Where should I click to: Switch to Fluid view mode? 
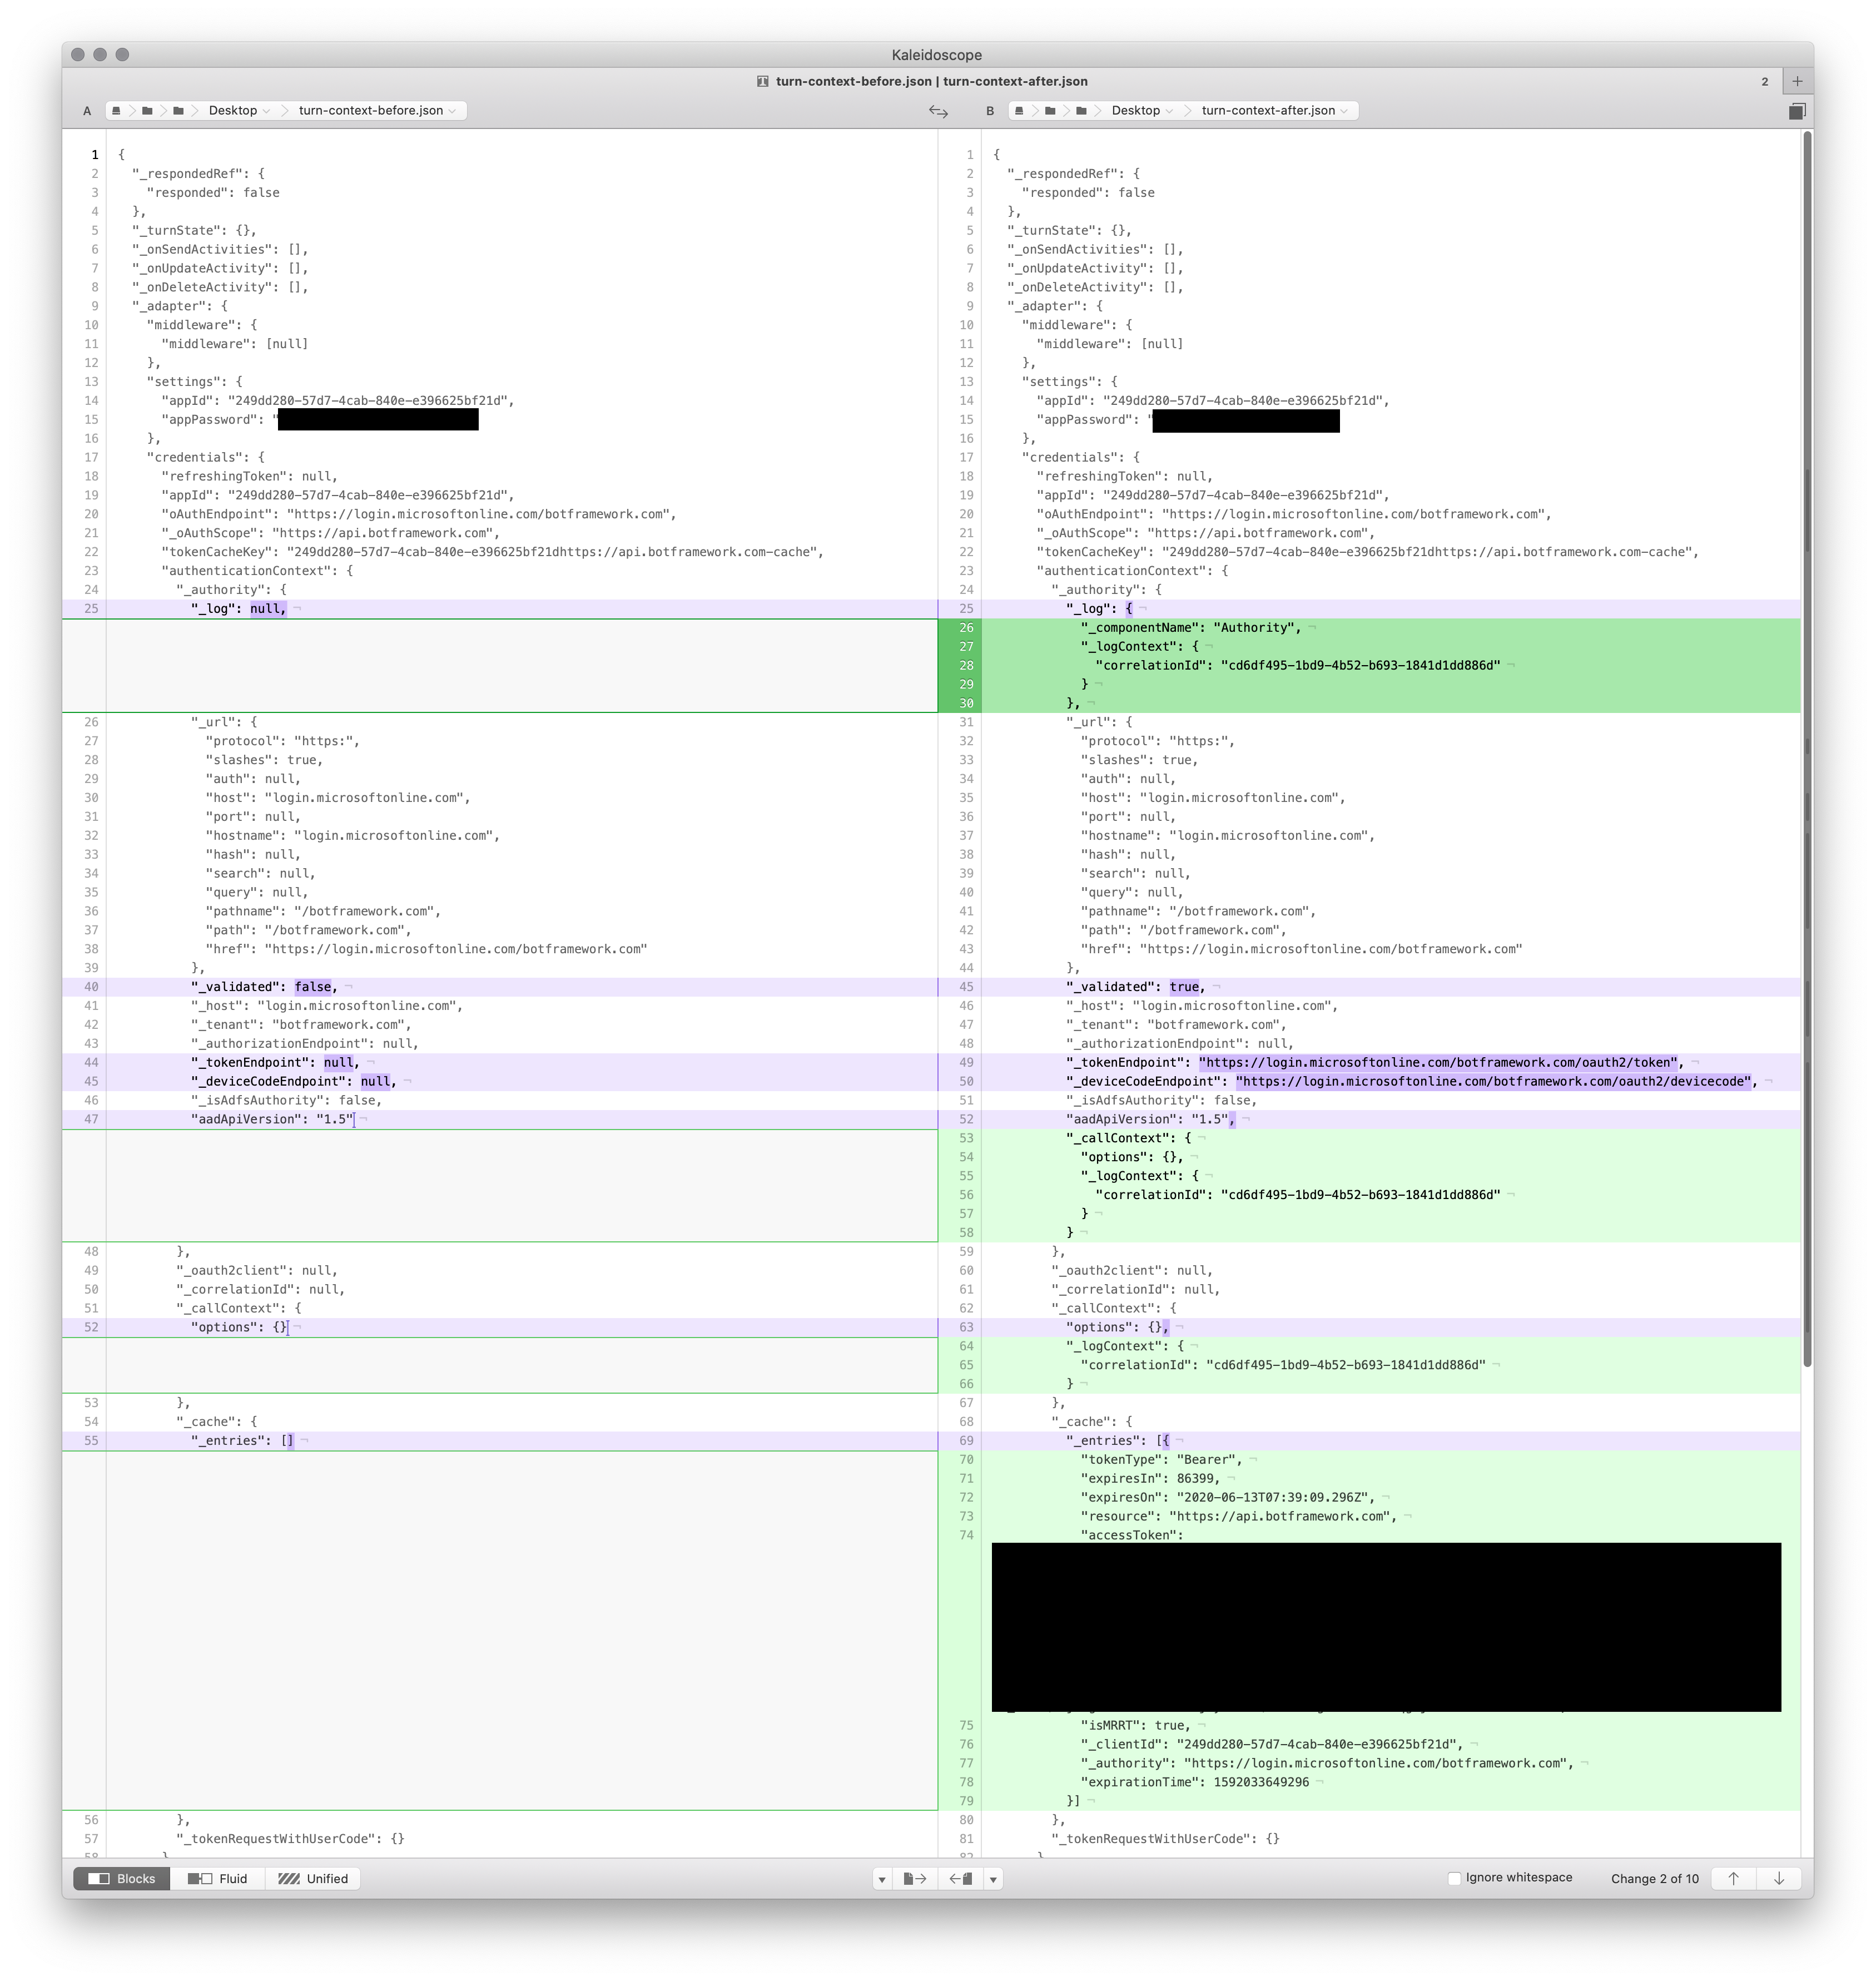pos(217,1878)
